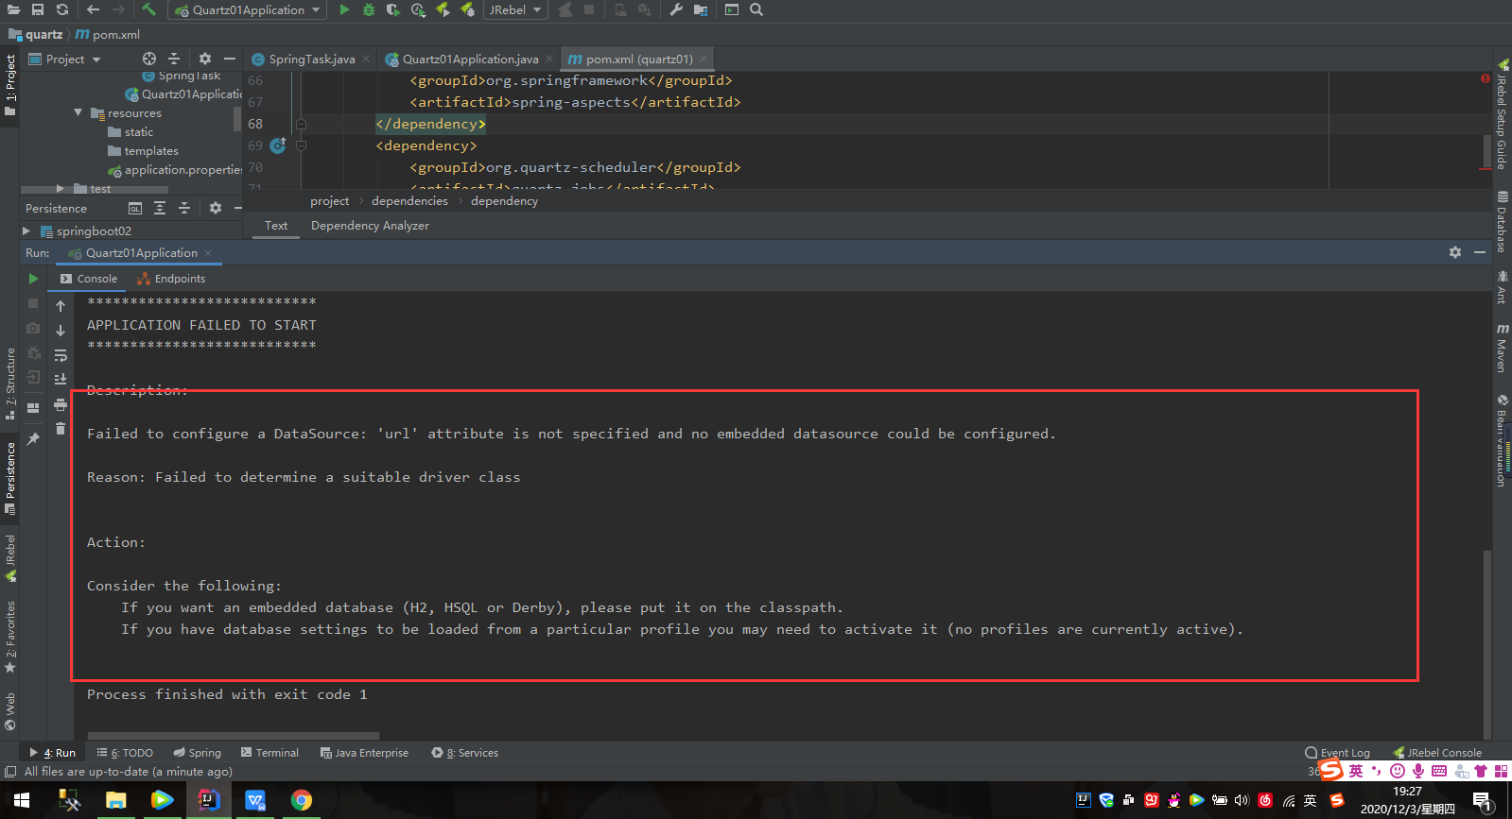The image size is (1512, 819).
Task: Open Run panel settings gear
Action: (1455, 252)
